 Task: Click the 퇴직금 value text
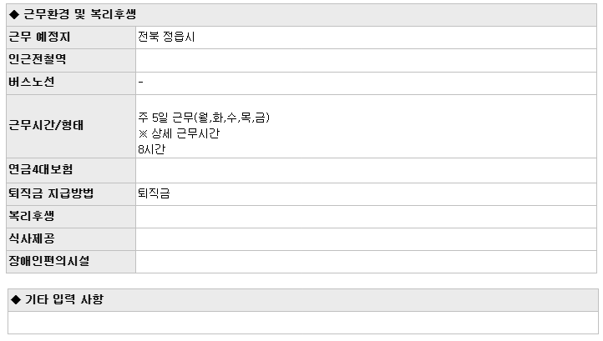click(x=154, y=193)
